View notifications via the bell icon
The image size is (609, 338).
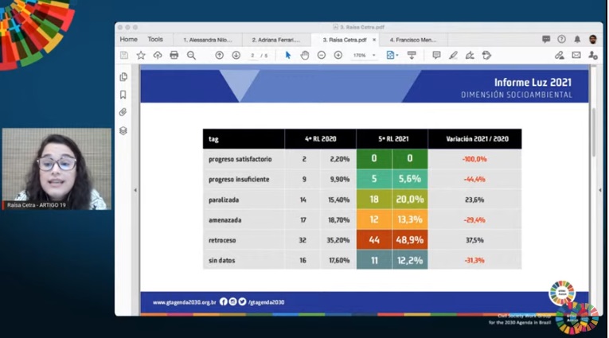577,39
